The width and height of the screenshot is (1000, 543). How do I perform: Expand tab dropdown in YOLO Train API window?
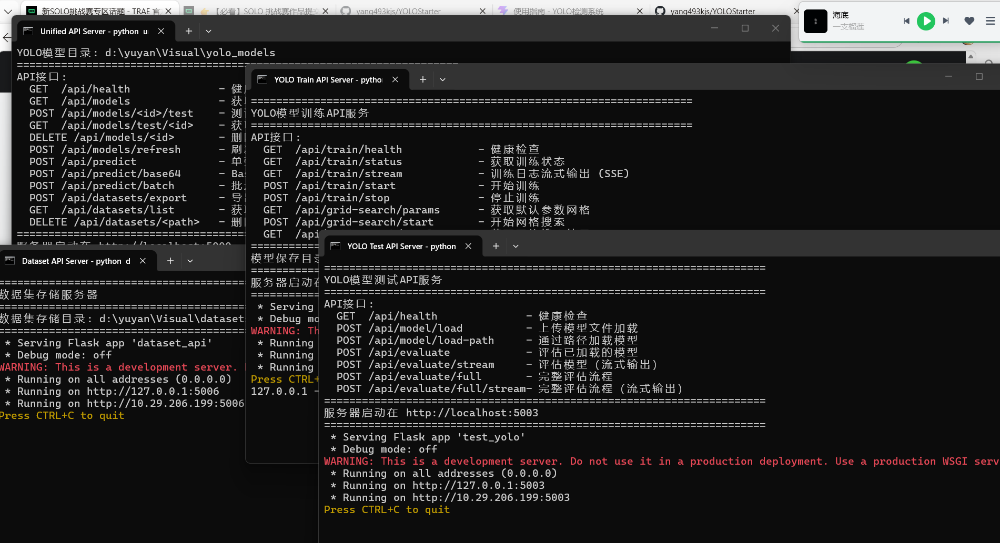pos(442,79)
